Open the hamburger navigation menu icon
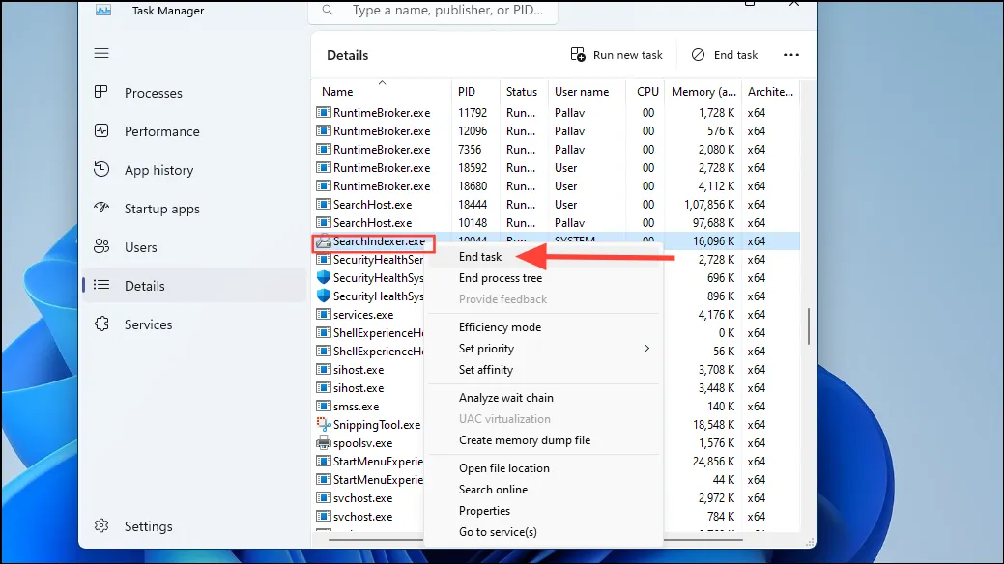The height and width of the screenshot is (564, 1004). point(101,53)
